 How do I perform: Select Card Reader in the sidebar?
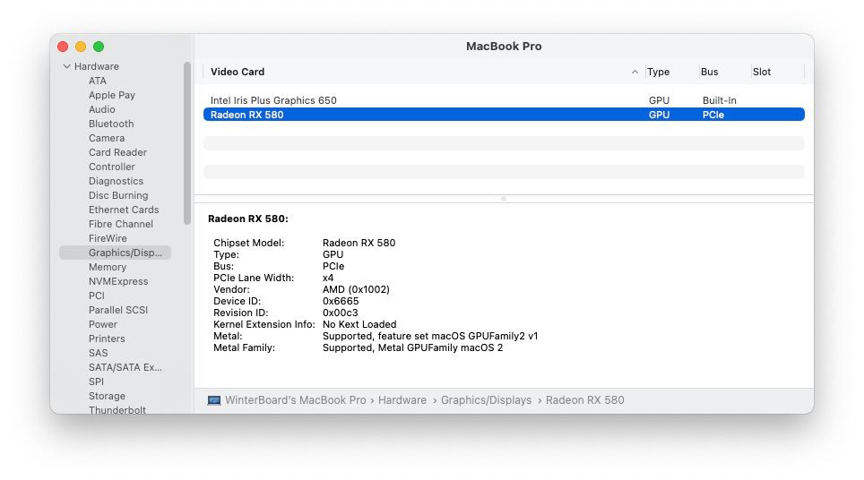tap(118, 152)
